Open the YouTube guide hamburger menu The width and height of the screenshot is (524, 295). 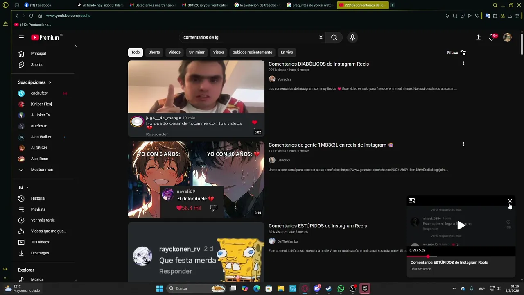tap(21, 37)
